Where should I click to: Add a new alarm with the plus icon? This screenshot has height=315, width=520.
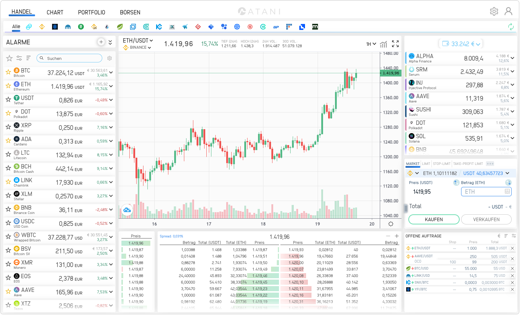[101, 42]
